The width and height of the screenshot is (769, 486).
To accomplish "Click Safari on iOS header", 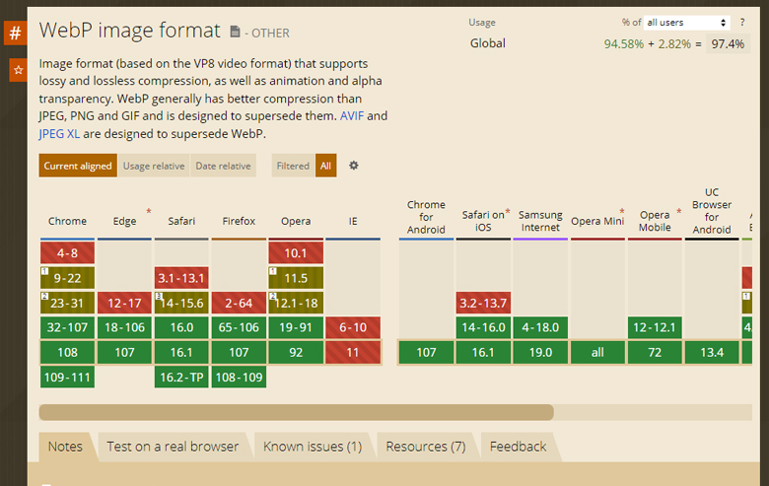I will [x=483, y=221].
